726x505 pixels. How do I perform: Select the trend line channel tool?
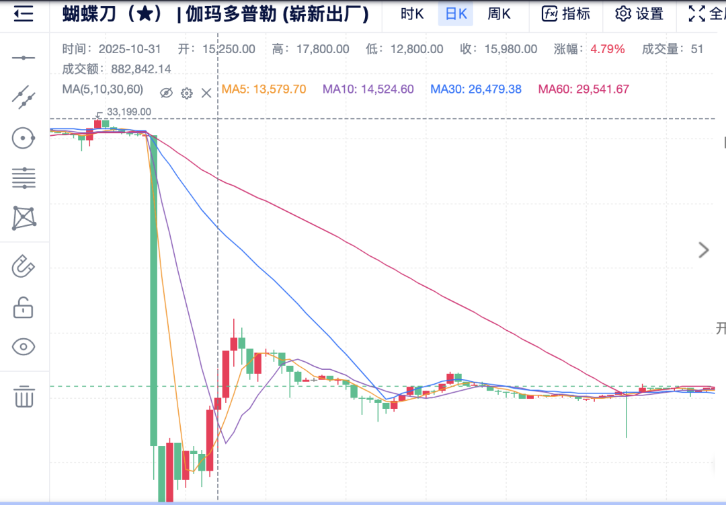coord(23,98)
